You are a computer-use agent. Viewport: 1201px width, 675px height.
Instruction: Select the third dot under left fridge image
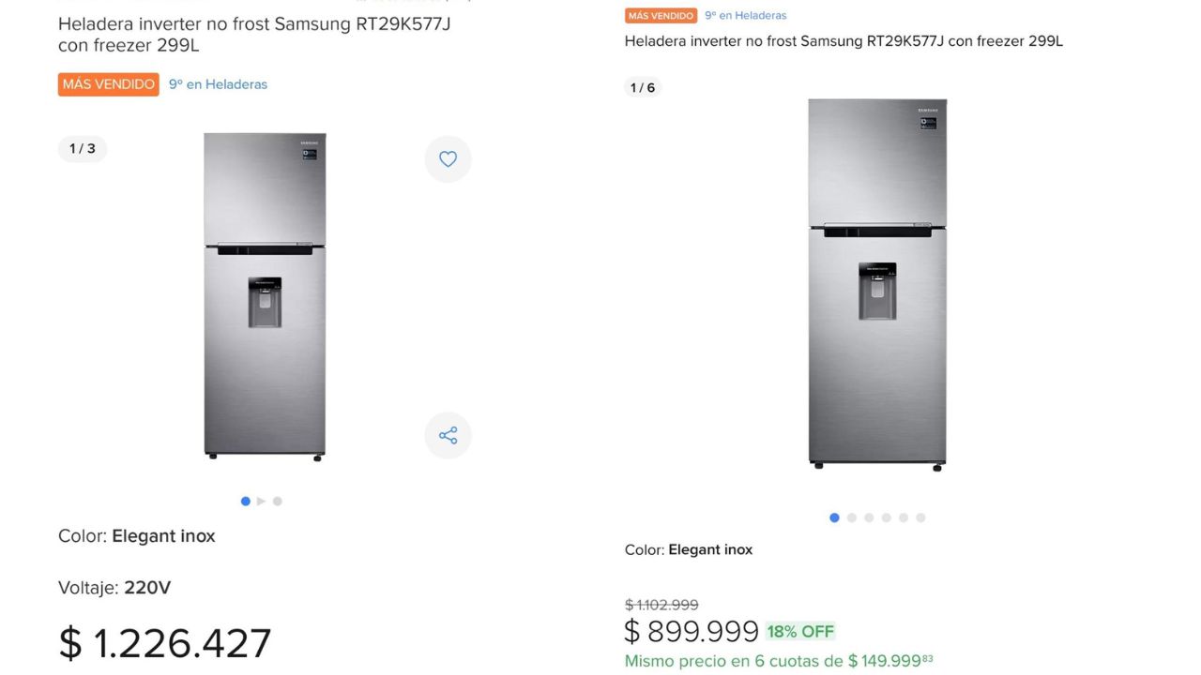[x=278, y=502]
